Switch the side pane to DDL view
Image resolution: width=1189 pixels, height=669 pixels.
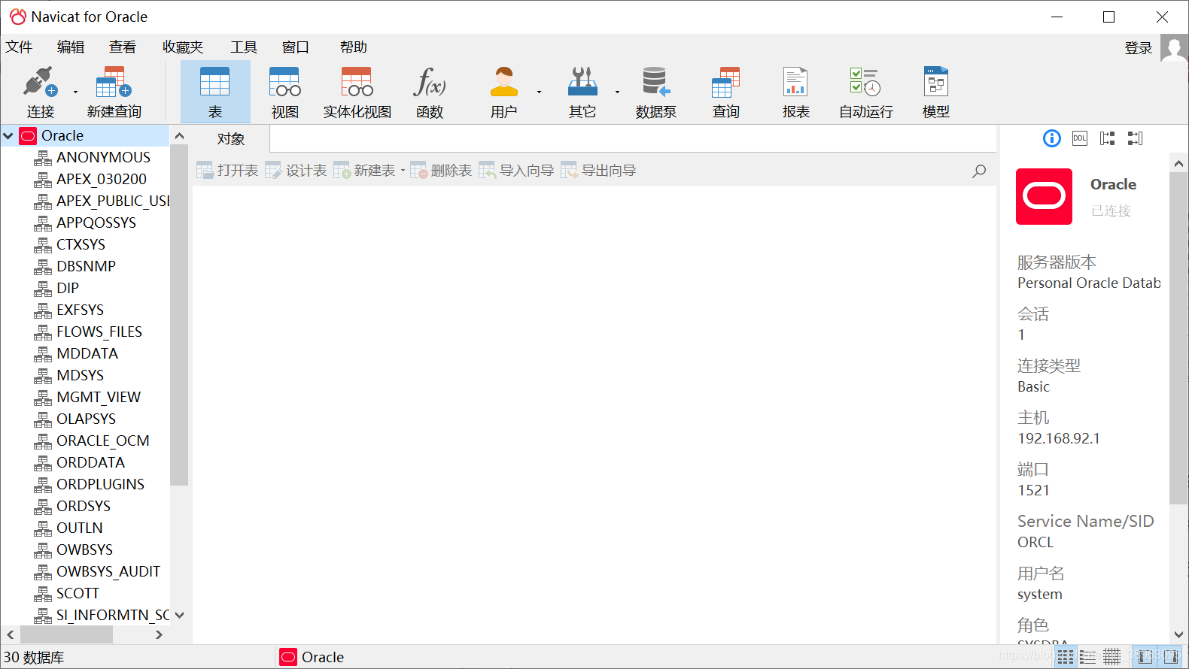click(x=1080, y=138)
